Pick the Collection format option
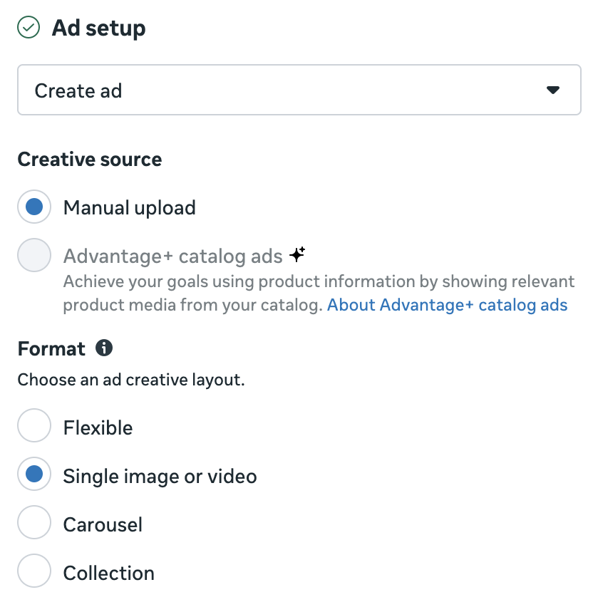Image resolution: width=593 pixels, height=607 pixels. click(33, 572)
